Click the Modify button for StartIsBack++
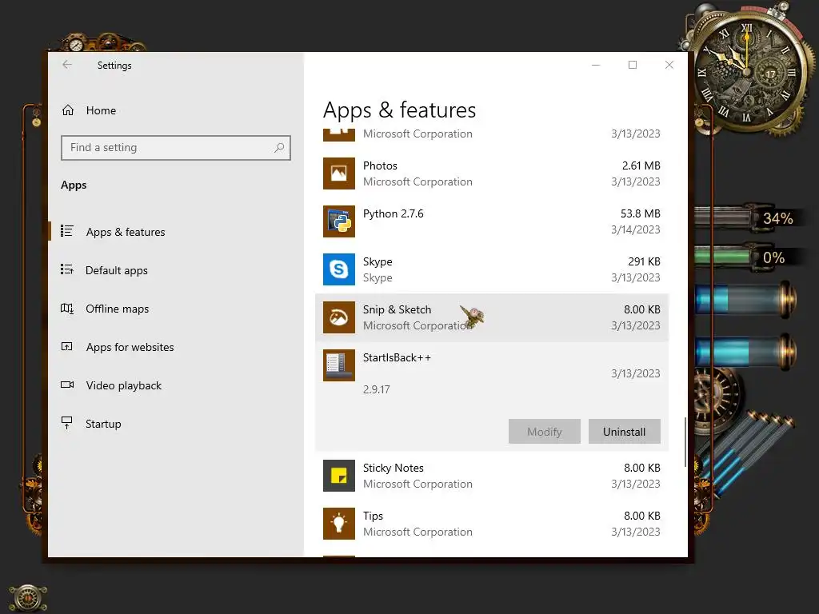Viewport: 819px width, 614px height. [x=544, y=432]
